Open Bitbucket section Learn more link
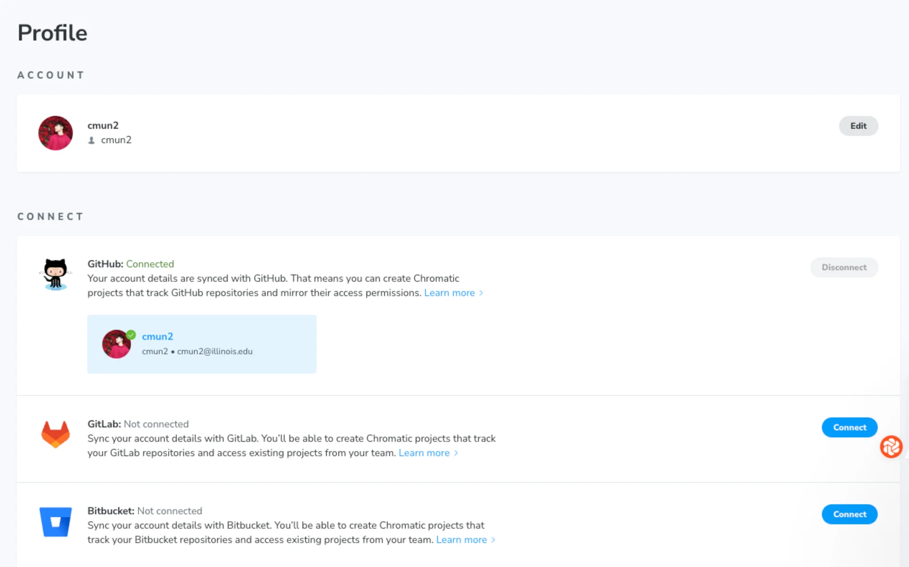 [461, 540]
